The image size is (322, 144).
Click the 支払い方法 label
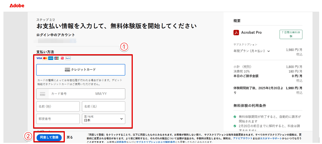45,52
